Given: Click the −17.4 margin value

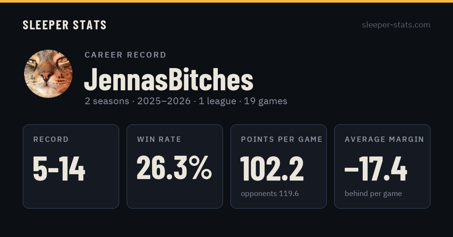Looking at the screenshot, I should click(376, 169).
